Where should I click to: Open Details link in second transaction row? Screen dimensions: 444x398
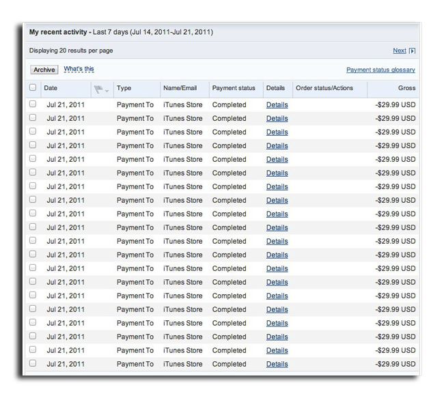[277, 119]
